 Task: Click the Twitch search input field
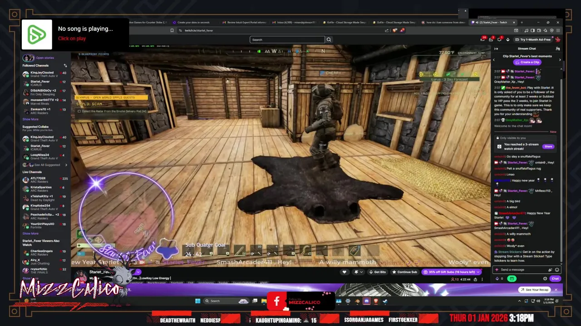tap(287, 39)
